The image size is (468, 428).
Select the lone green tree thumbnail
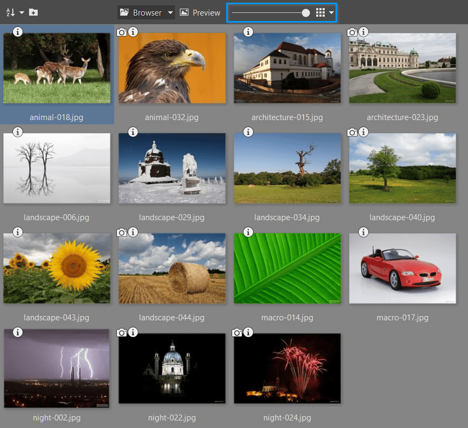point(402,168)
